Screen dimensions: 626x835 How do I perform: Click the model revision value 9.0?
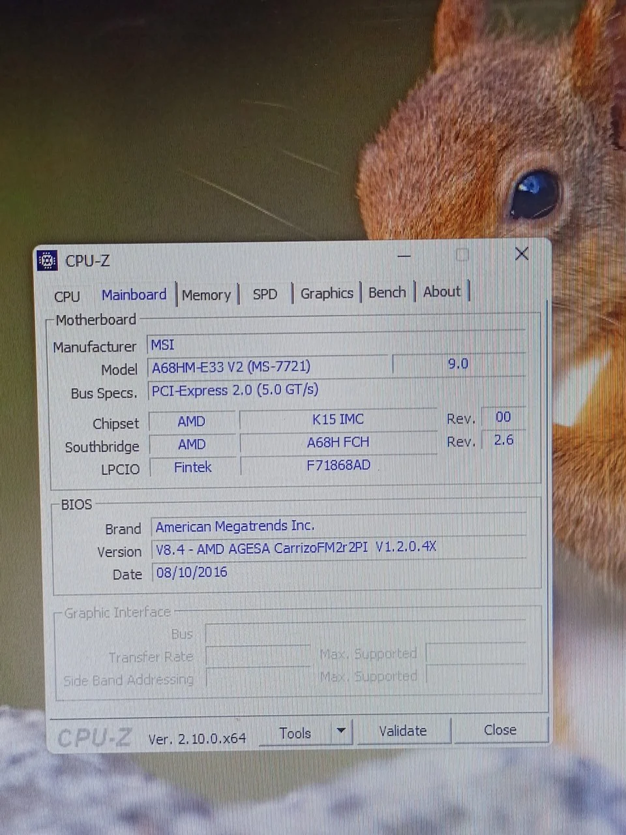[458, 364]
